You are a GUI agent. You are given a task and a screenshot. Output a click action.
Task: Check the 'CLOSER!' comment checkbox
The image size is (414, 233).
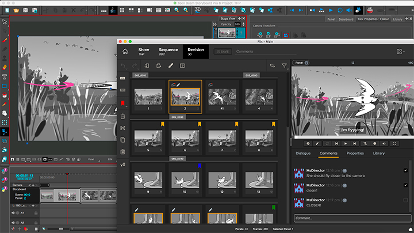pyautogui.click(x=406, y=200)
